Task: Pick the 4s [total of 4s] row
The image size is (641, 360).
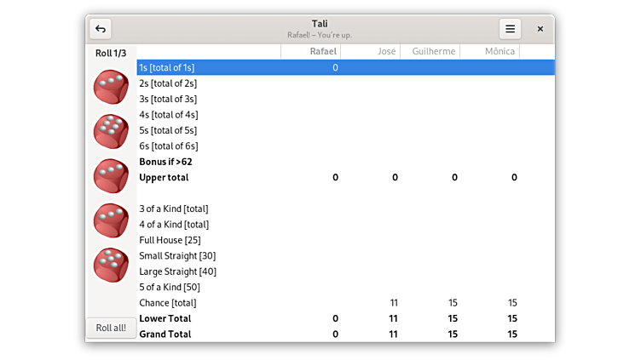Action: click(169, 115)
